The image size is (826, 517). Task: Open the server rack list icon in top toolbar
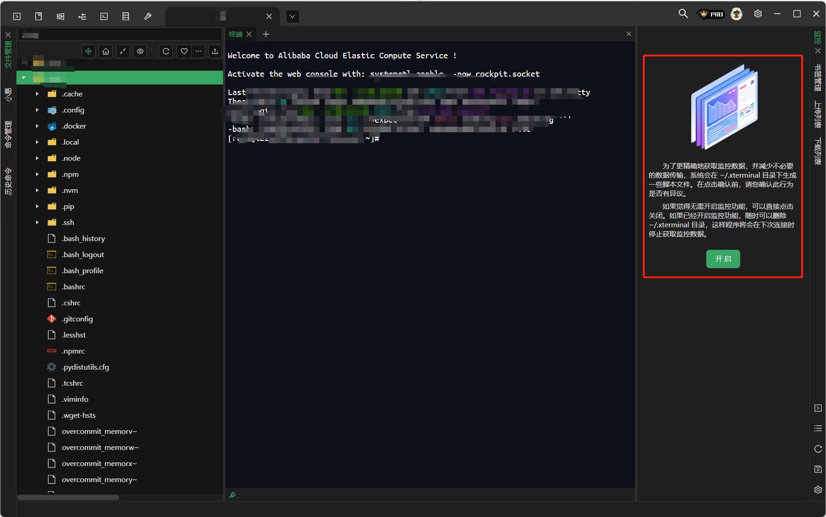tap(126, 17)
